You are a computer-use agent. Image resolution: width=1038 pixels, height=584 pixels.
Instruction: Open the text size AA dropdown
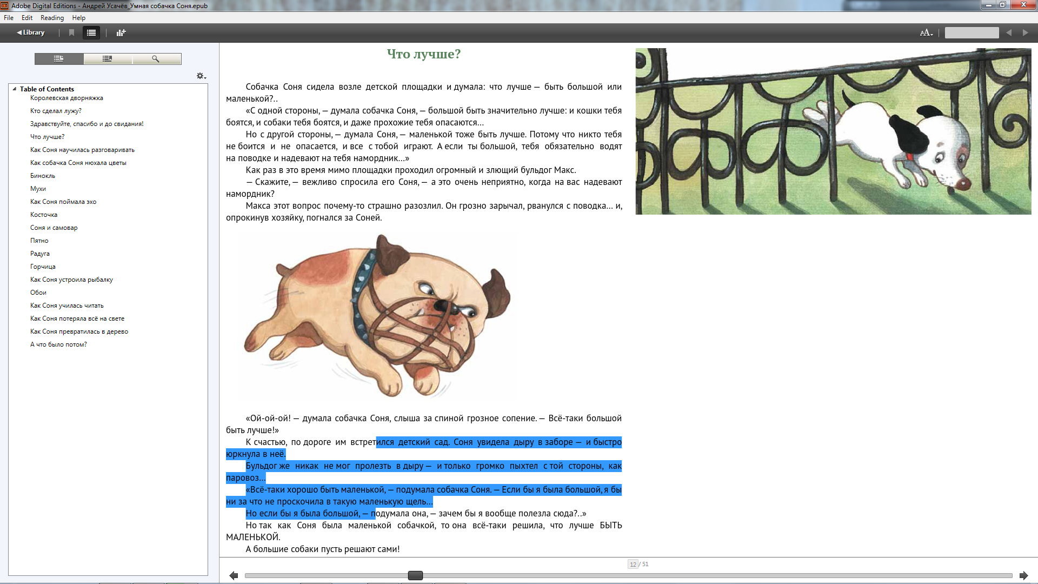pos(927,32)
